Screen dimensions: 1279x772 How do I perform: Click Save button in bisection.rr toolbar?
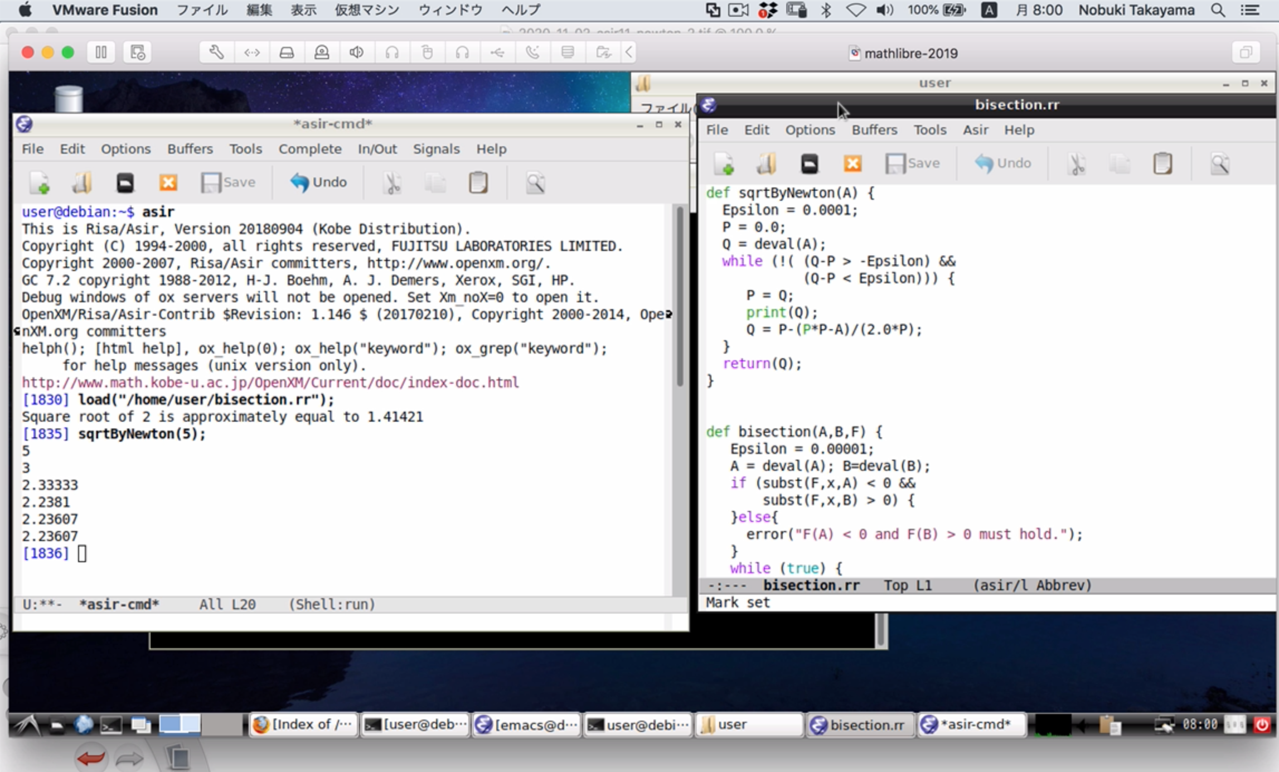[x=913, y=163]
